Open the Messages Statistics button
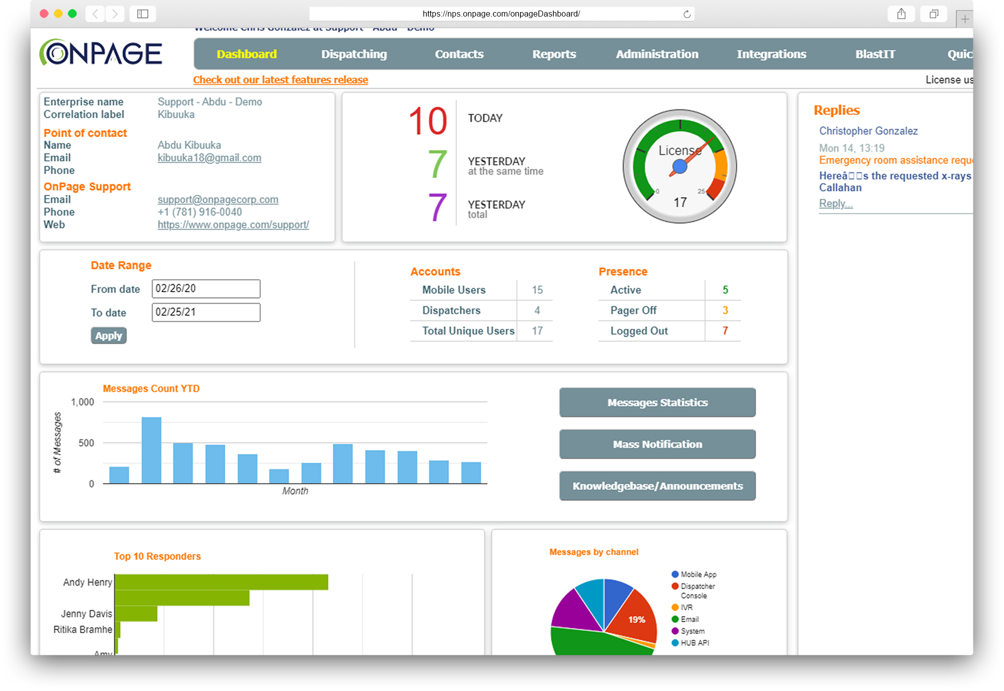This screenshot has height=691, width=1004. coord(657,402)
